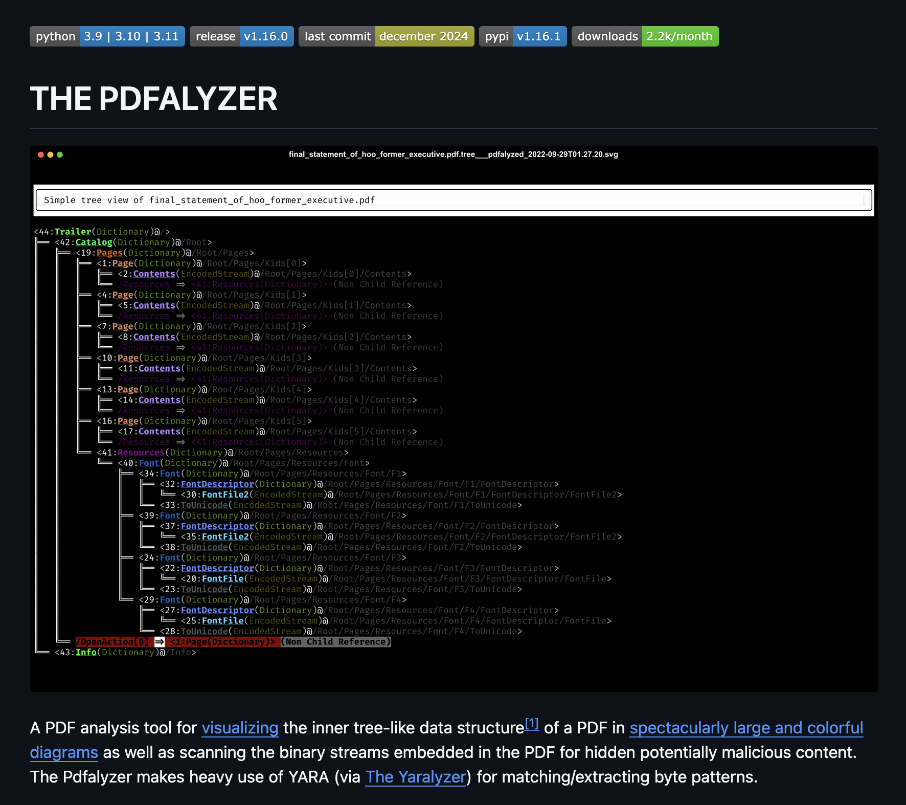Select the <41:Resources(Dictionary) row
Viewport: 906px width, 805px height.
point(223,453)
